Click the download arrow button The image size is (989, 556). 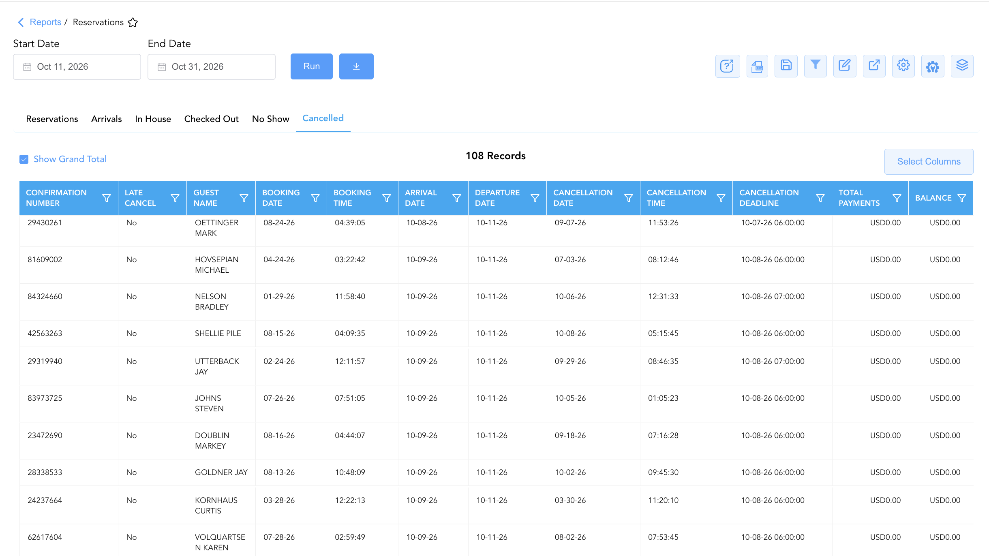click(356, 66)
